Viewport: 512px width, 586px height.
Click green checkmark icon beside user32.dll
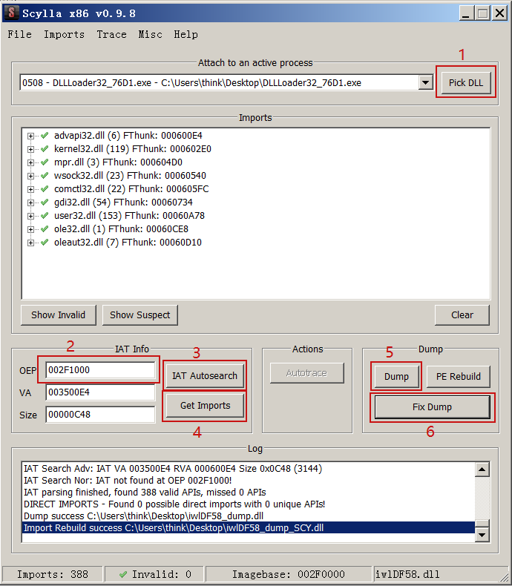click(45, 216)
